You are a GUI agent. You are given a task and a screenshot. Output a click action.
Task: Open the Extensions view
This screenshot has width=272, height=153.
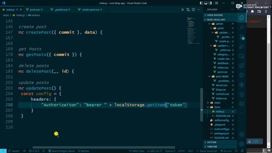(241, 65)
